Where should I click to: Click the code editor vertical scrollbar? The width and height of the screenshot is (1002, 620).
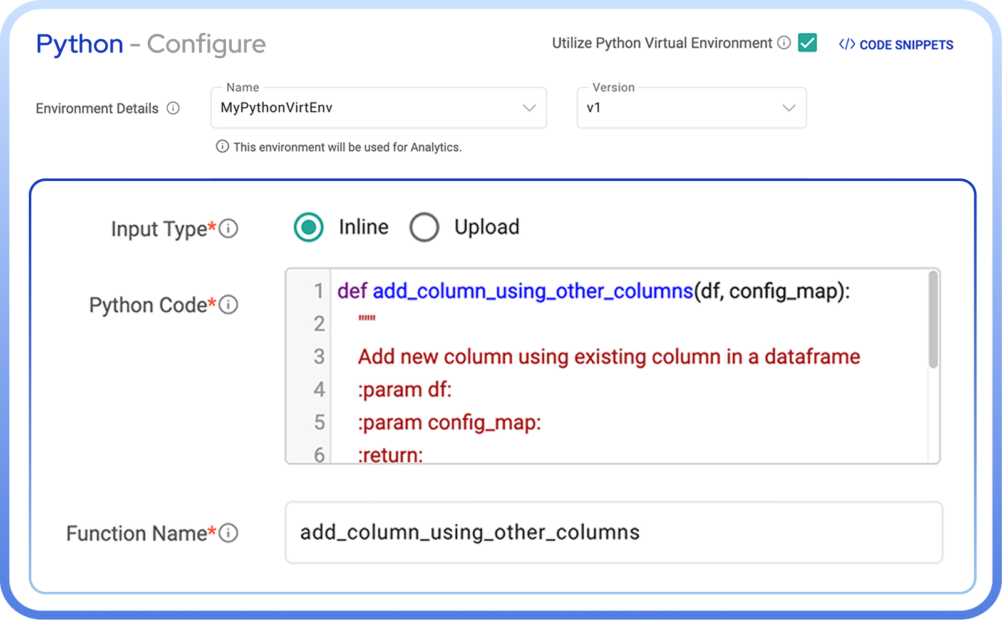[933, 319]
